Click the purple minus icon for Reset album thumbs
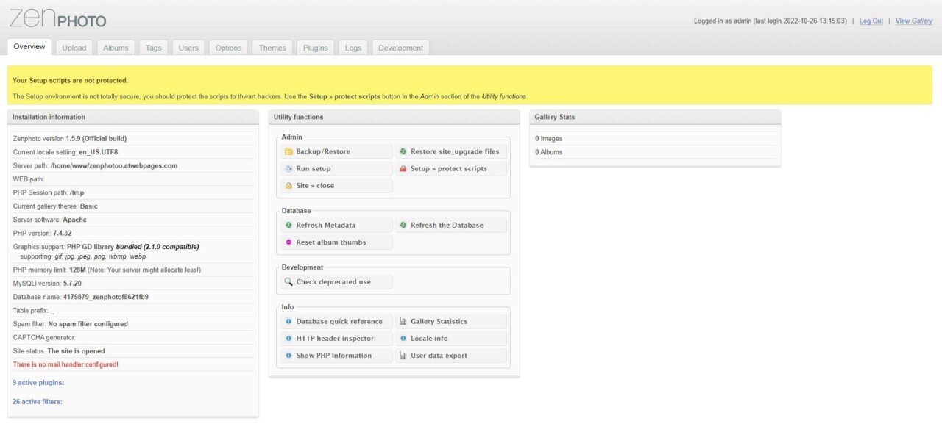This screenshot has height=432, width=942. [288, 242]
